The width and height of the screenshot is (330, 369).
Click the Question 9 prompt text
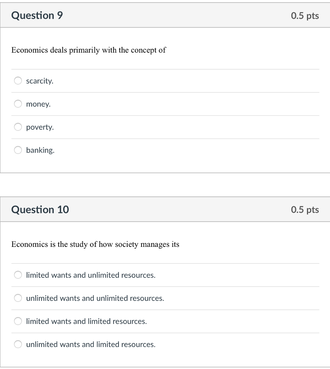coord(88,50)
